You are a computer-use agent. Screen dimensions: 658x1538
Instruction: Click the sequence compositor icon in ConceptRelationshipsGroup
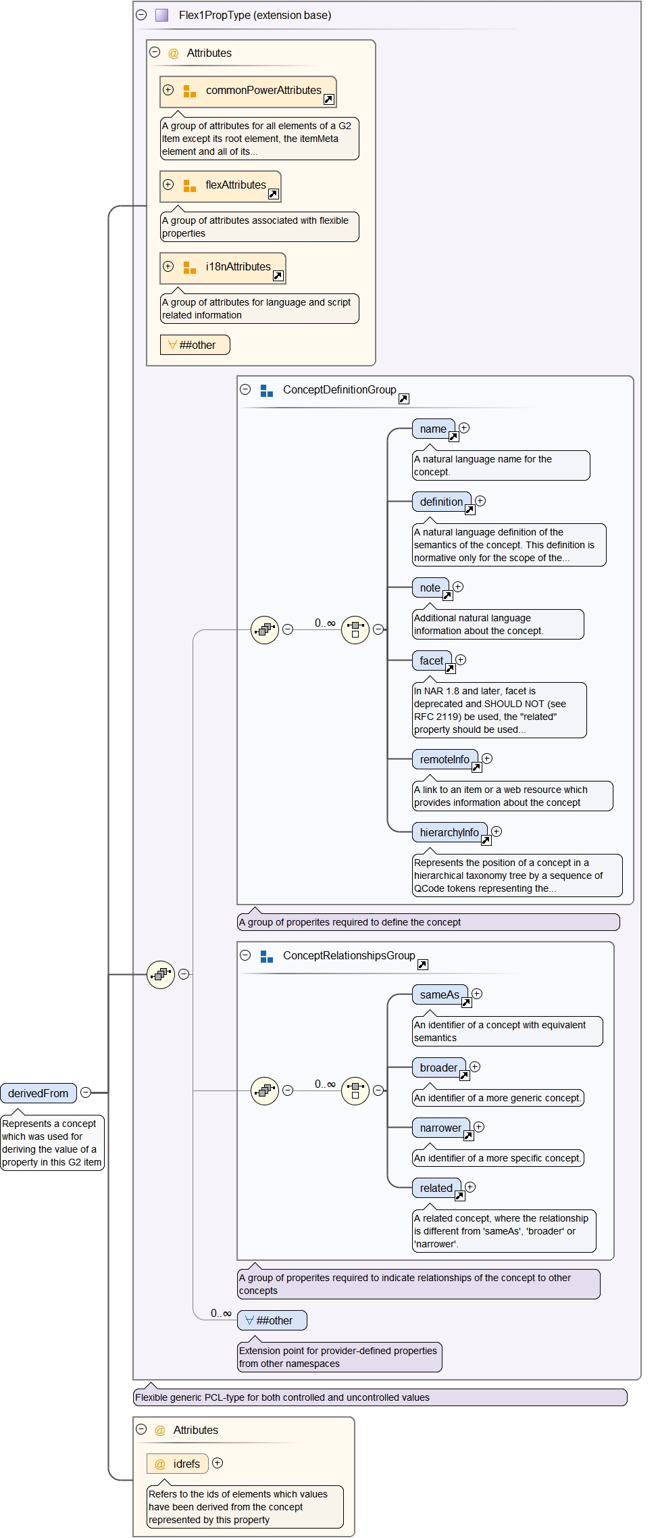coord(265,1090)
